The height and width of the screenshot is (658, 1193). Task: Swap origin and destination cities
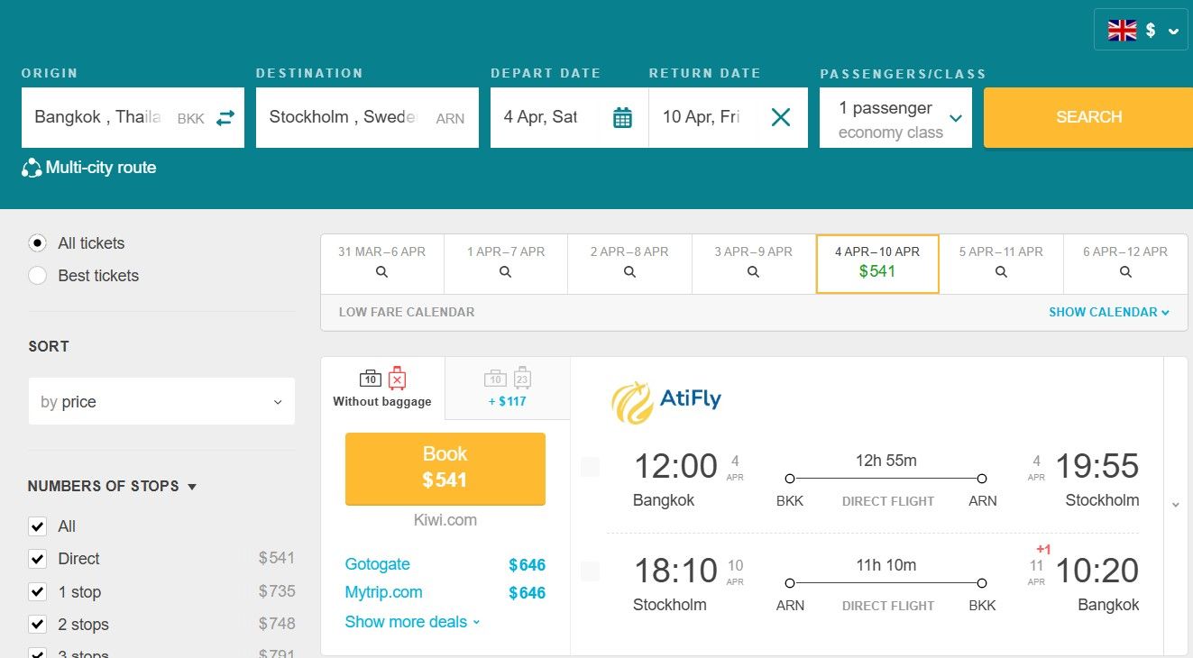225,117
